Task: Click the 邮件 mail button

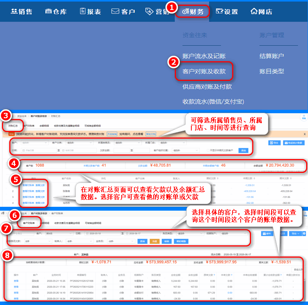Action: pos(267,233)
